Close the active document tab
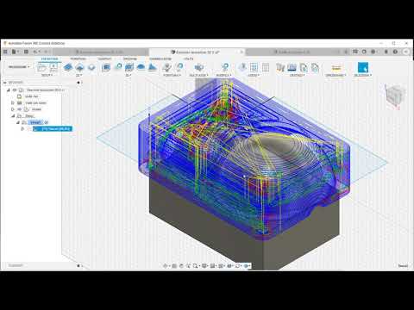This screenshot has height=310, width=414. coord(241,52)
